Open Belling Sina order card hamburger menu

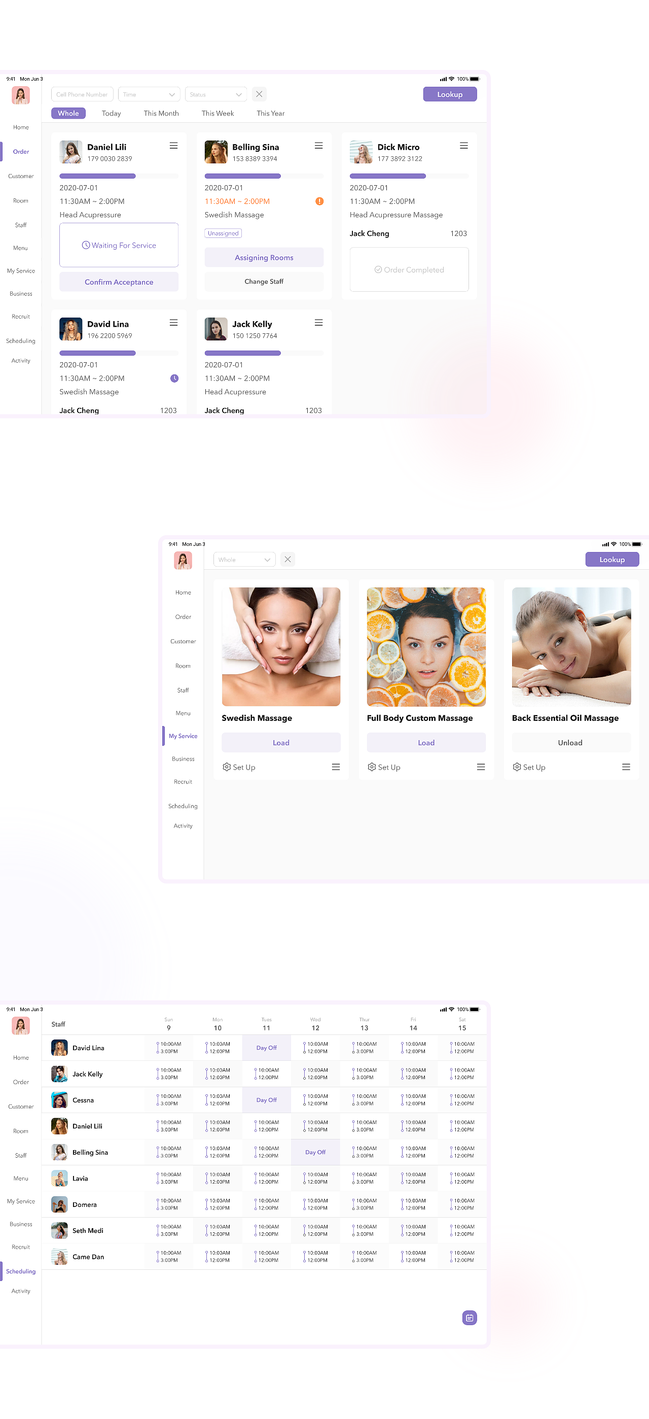[x=319, y=146]
